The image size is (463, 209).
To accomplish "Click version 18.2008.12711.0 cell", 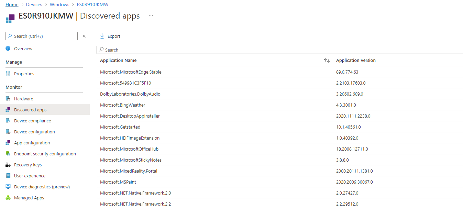I will pos(352,149).
